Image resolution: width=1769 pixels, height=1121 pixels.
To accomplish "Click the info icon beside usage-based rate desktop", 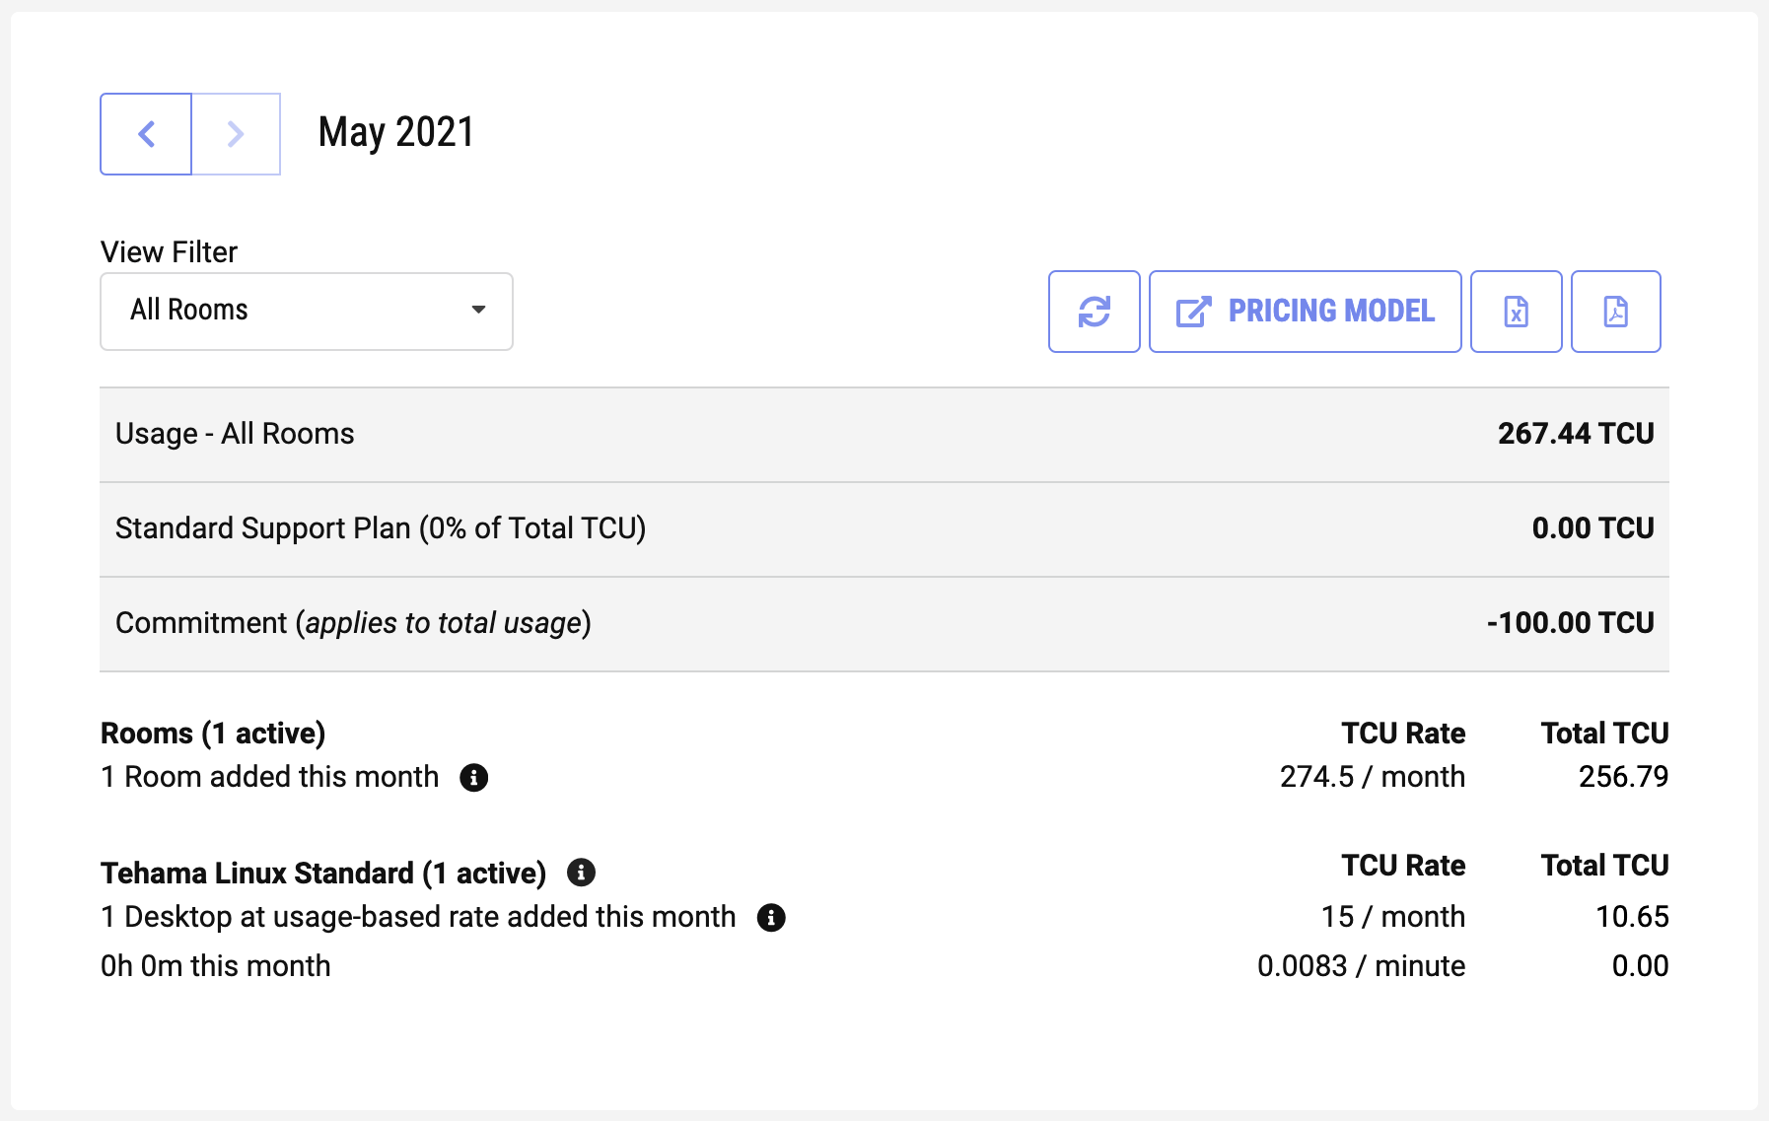I will point(773,918).
